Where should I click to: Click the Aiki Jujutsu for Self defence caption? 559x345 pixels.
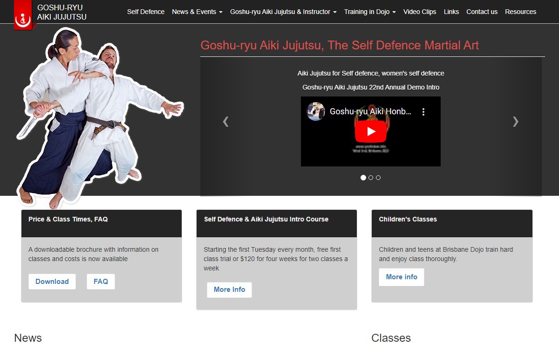[x=371, y=73]
